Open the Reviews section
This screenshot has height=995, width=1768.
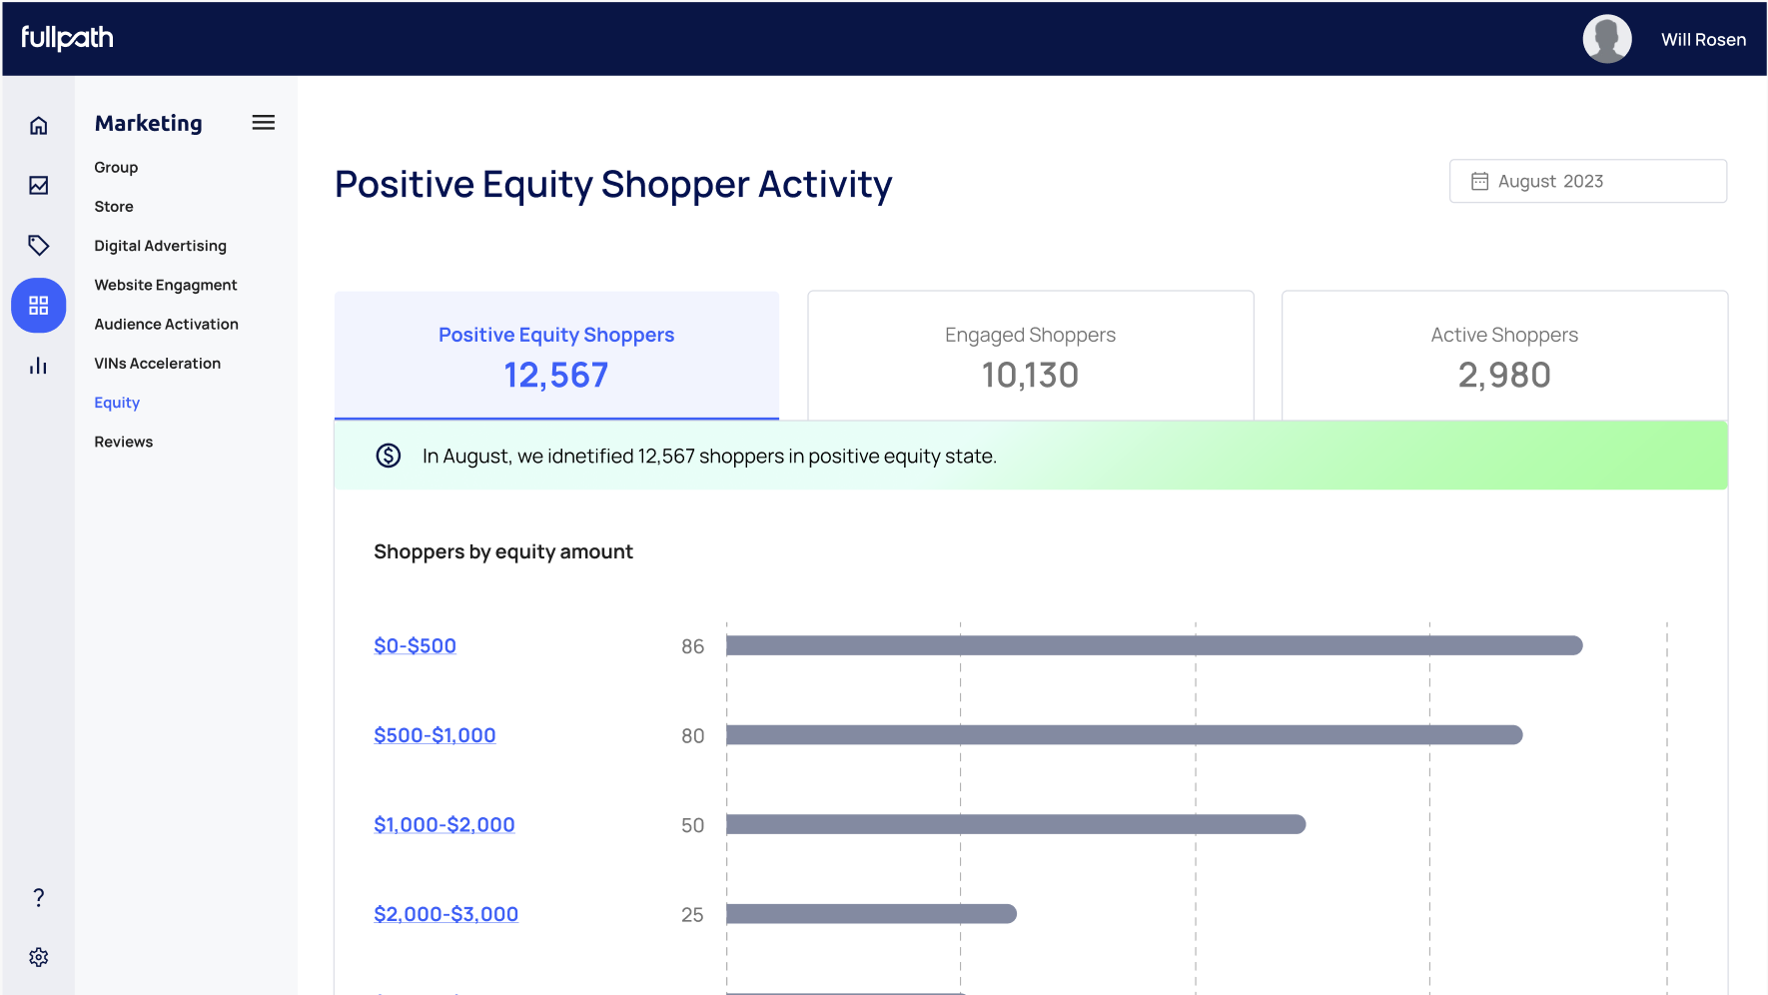coord(123,441)
